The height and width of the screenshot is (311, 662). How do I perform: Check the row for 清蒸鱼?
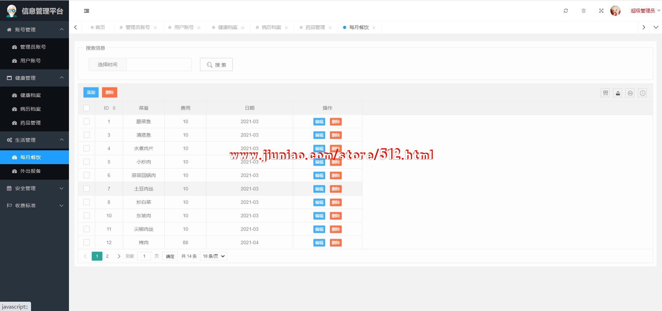(87, 135)
